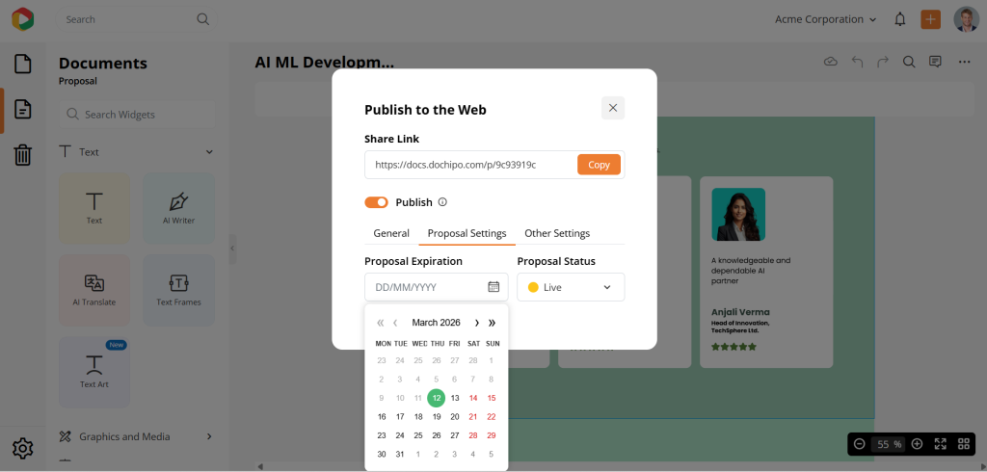Choose the Text Frames widget

(179, 289)
